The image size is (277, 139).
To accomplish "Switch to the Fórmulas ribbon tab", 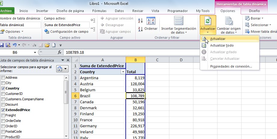I will point(99,11).
